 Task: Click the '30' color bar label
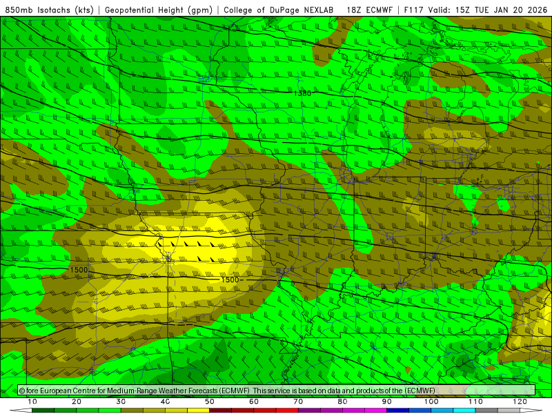pyautogui.click(x=121, y=402)
